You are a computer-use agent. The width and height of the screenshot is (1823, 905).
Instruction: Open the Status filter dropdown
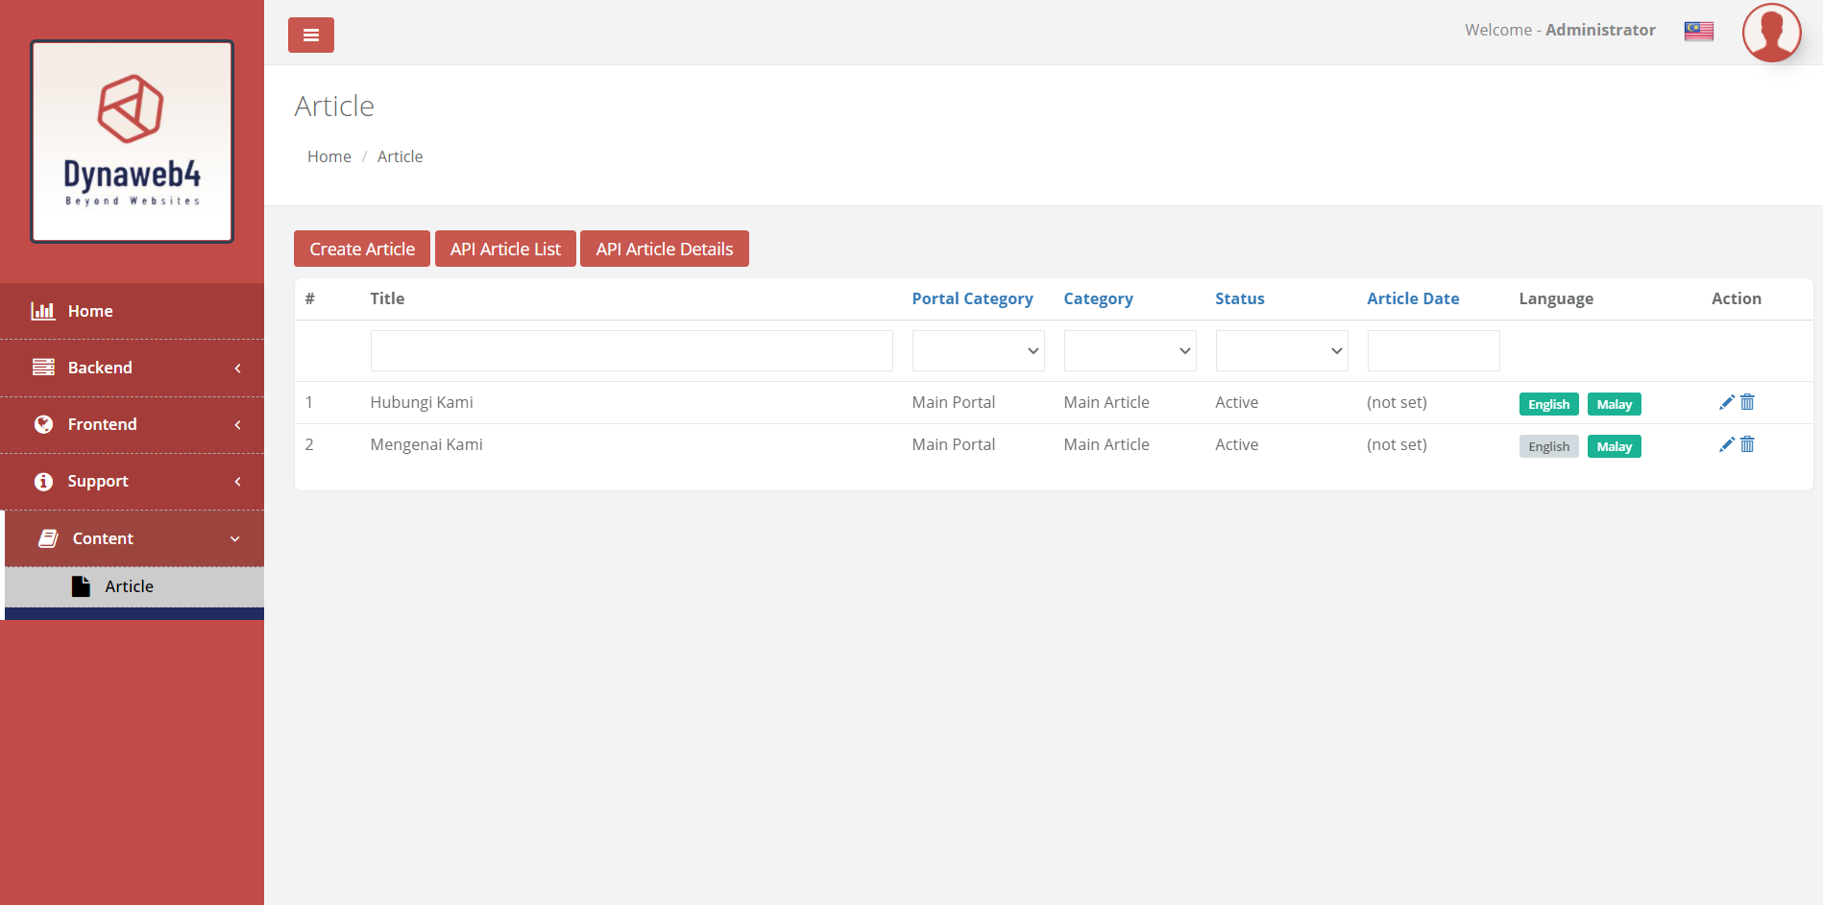1281,351
